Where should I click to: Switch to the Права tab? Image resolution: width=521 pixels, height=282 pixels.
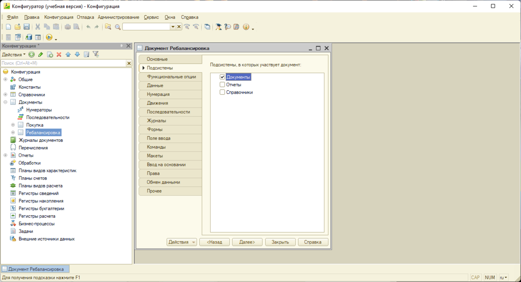point(170,174)
